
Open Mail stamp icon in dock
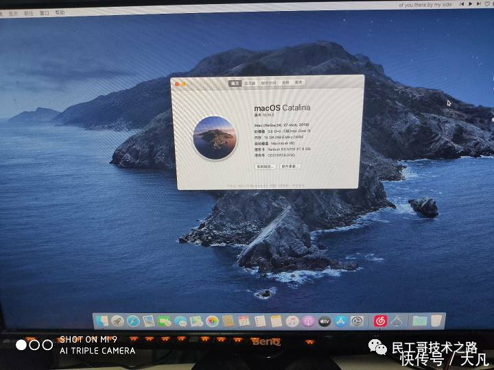pyautogui.click(x=149, y=321)
